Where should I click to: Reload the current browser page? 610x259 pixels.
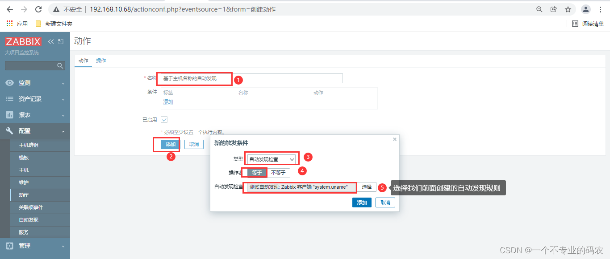coord(38,9)
